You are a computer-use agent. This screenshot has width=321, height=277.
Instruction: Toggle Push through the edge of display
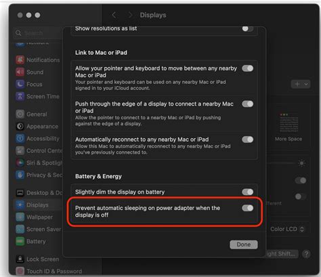248,104
